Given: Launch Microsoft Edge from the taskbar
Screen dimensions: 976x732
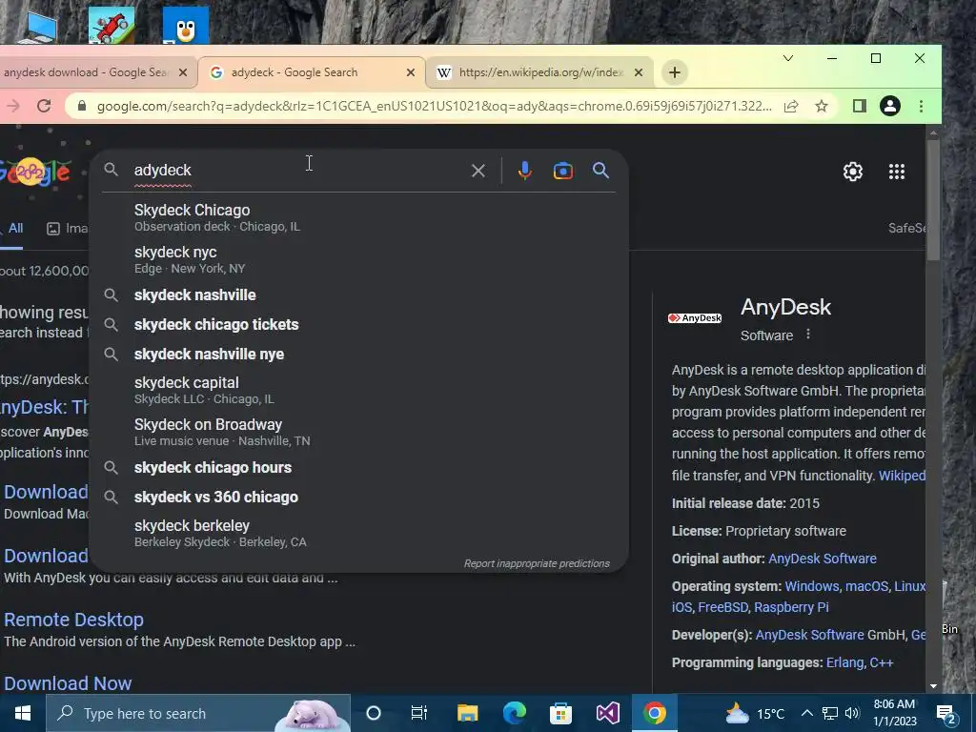Looking at the screenshot, I should [x=514, y=713].
